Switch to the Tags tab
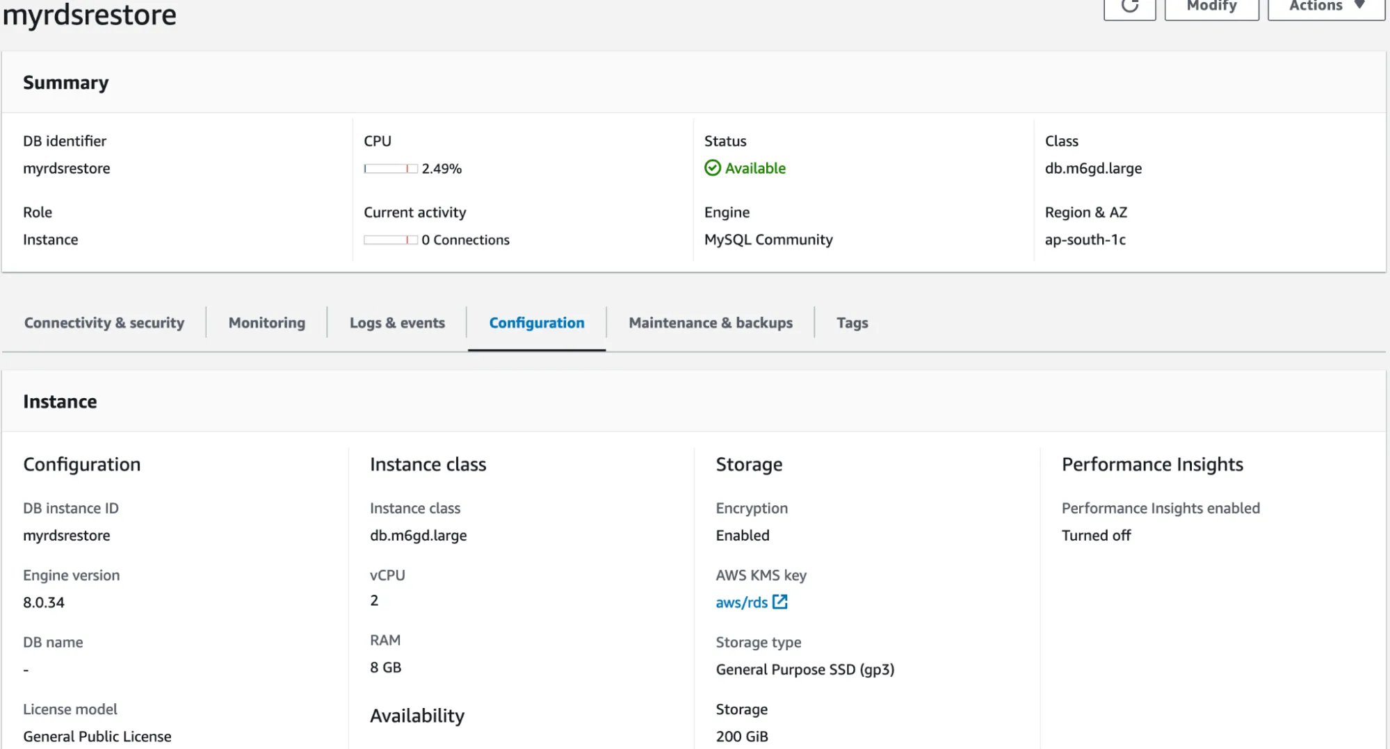1390x749 pixels. 851,322
